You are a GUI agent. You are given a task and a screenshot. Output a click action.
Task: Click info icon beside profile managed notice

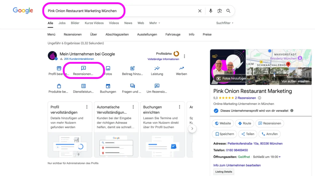point(292,110)
